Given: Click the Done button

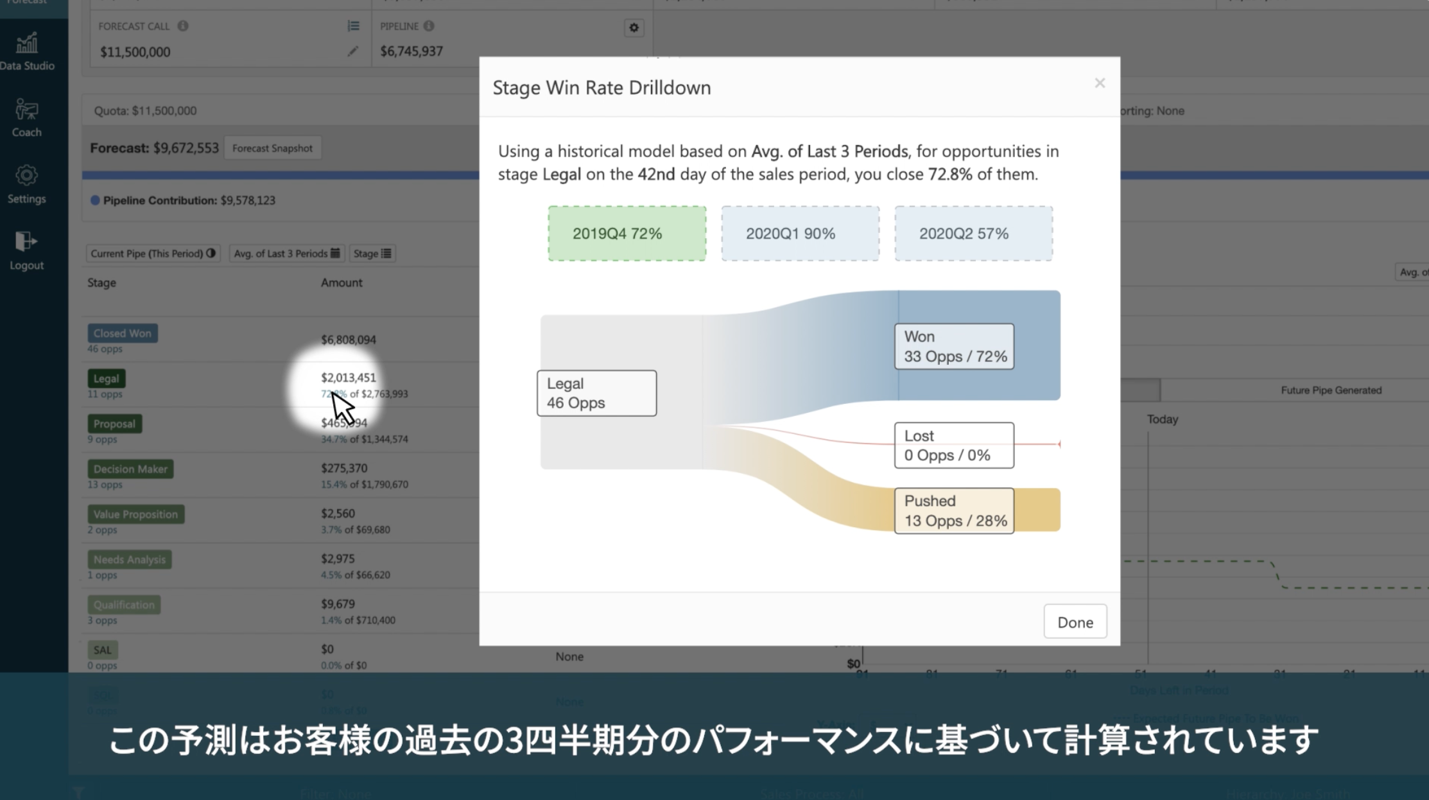Looking at the screenshot, I should pos(1075,622).
